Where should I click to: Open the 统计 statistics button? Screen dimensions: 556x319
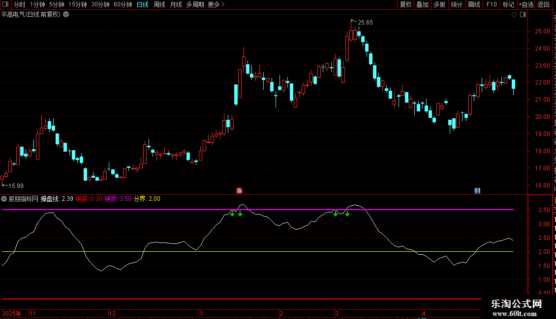tap(457, 4)
